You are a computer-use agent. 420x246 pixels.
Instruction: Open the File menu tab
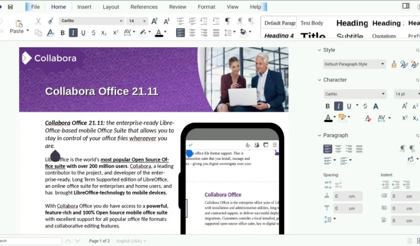35,7
